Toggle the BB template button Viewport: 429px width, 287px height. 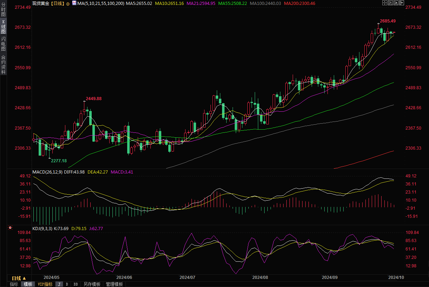(75, 284)
